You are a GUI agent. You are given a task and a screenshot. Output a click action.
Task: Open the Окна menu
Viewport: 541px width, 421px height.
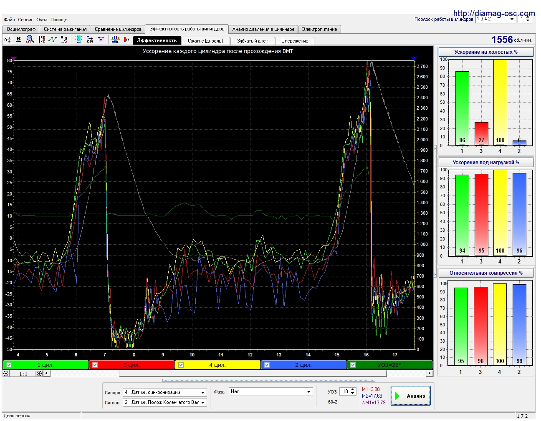pos(42,20)
